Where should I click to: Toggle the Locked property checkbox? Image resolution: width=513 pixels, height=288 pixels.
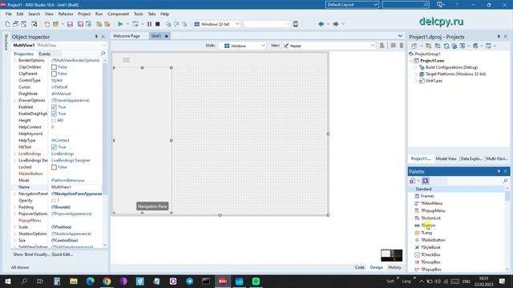point(54,167)
